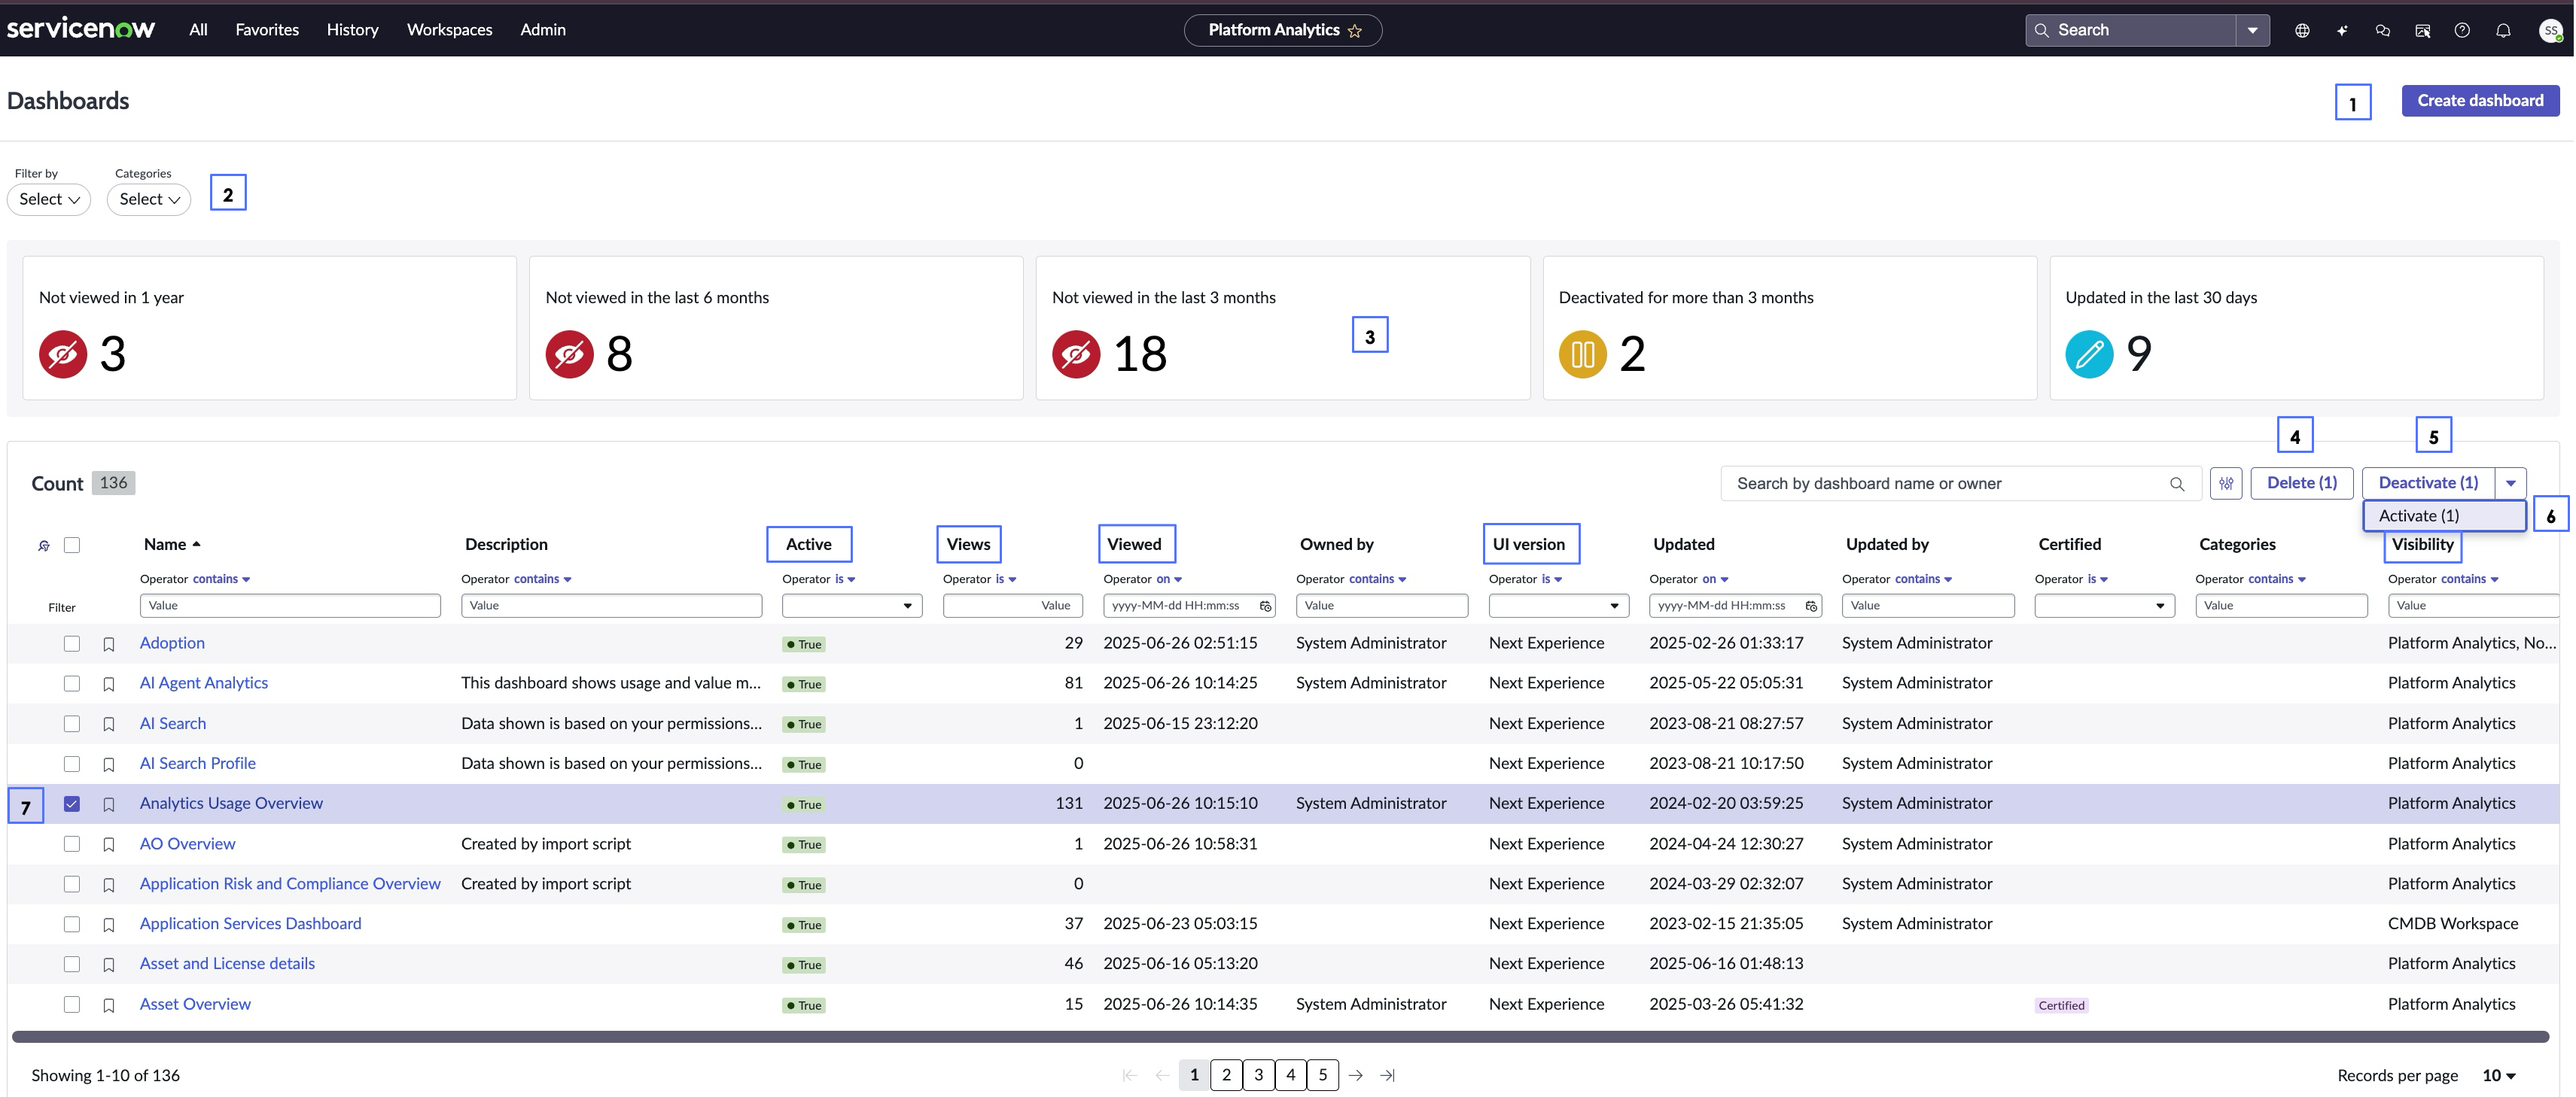Select the Asset and License details checkbox
The height and width of the screenshot is (1097, 2576).
pyautogui.click(x=72, y=964)
